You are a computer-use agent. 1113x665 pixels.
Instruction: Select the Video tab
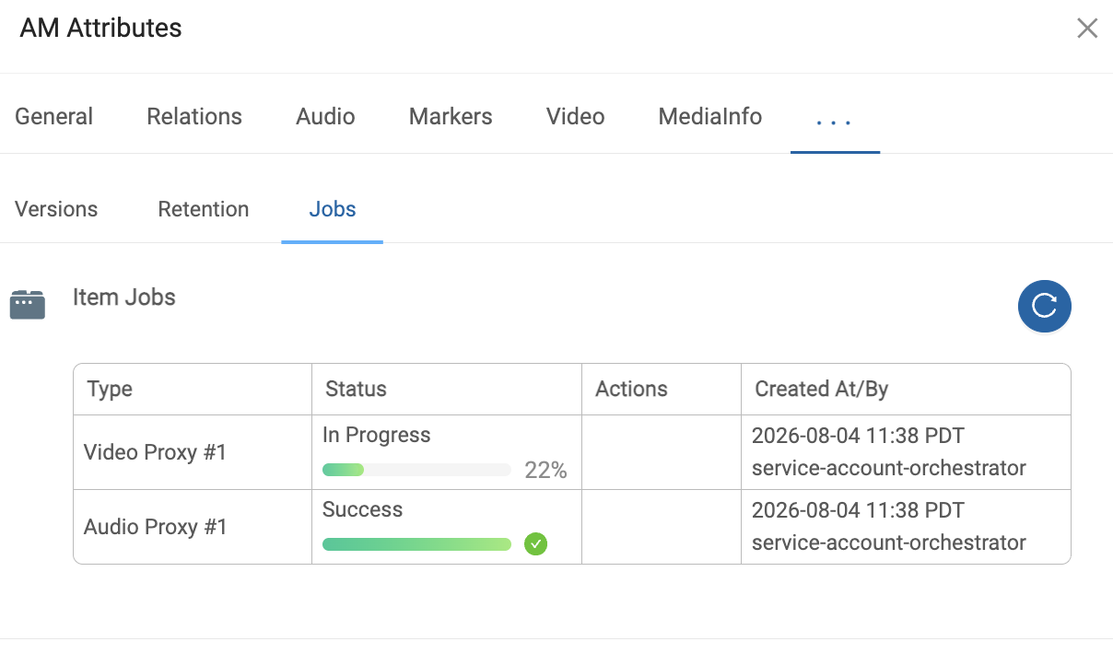pos(575,117)
